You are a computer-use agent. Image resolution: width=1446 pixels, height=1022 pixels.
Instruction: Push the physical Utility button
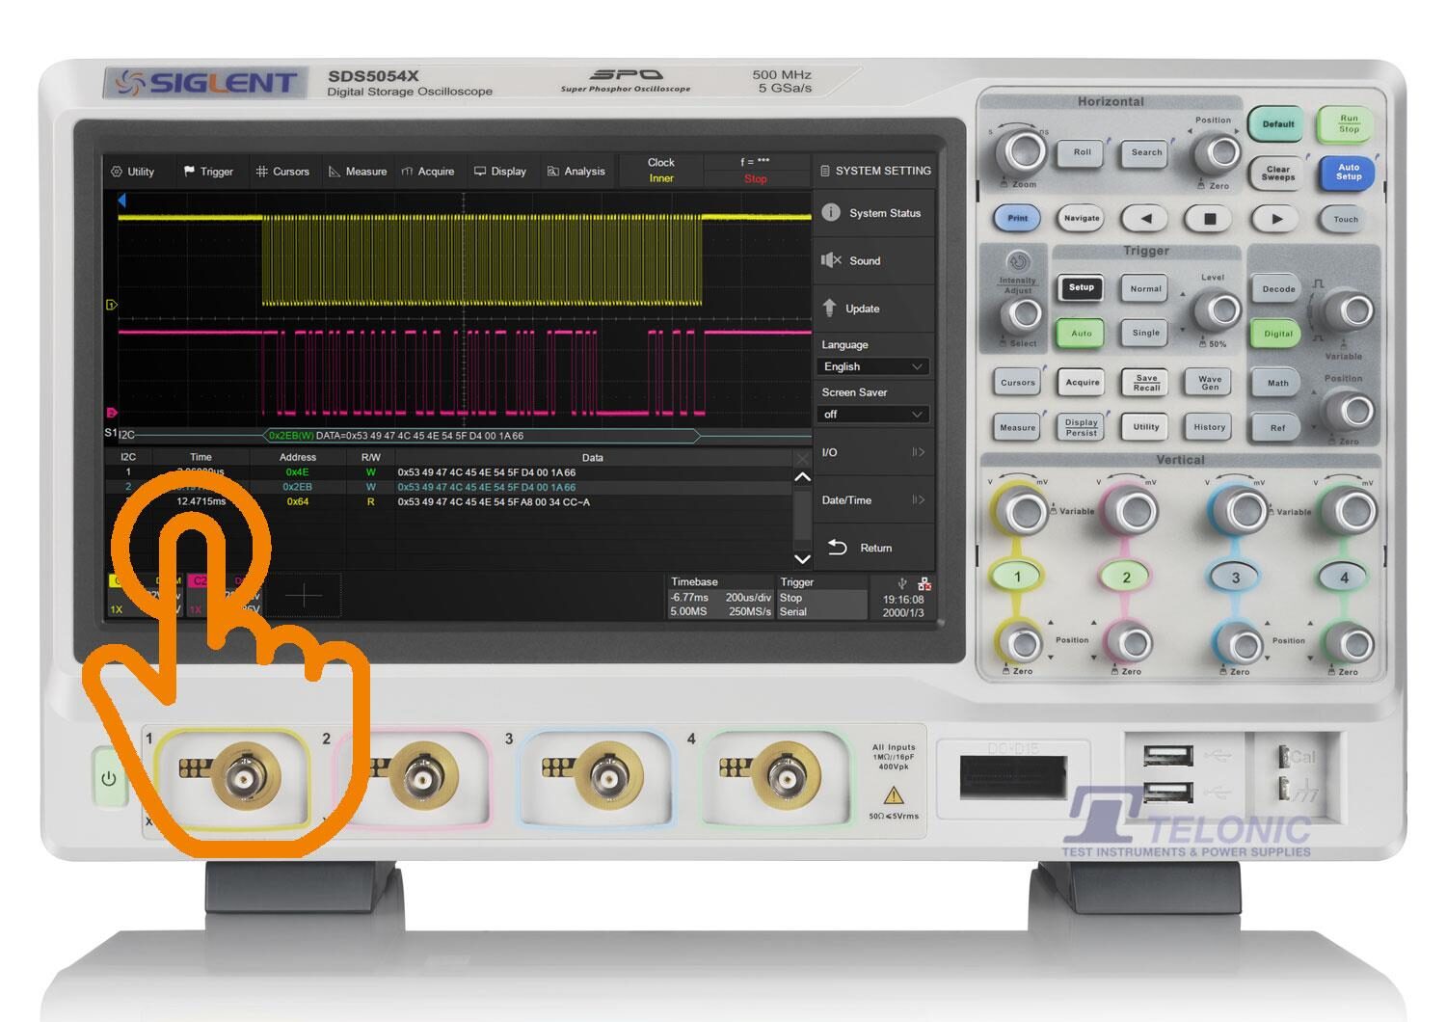point(1146,426)
